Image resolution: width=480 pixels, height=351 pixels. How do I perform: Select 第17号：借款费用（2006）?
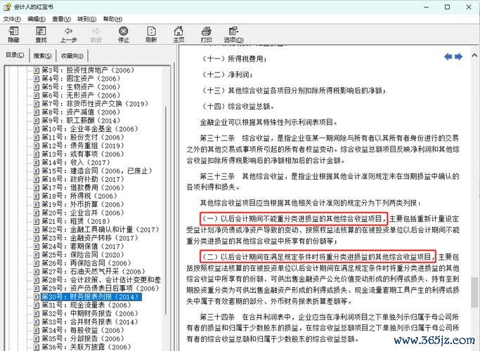coord(83,187)
